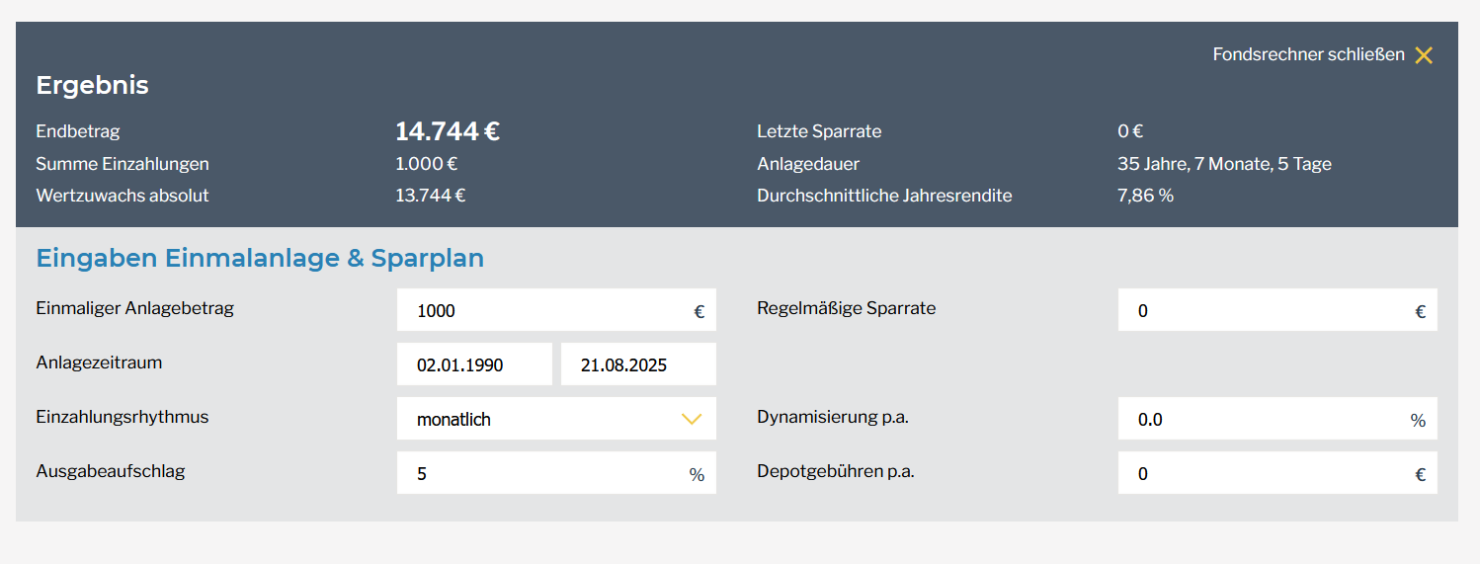This screenshot has height=564, width=1480.
Task: Click the Anlagedauer value text
Action: tap(1224, 164)
